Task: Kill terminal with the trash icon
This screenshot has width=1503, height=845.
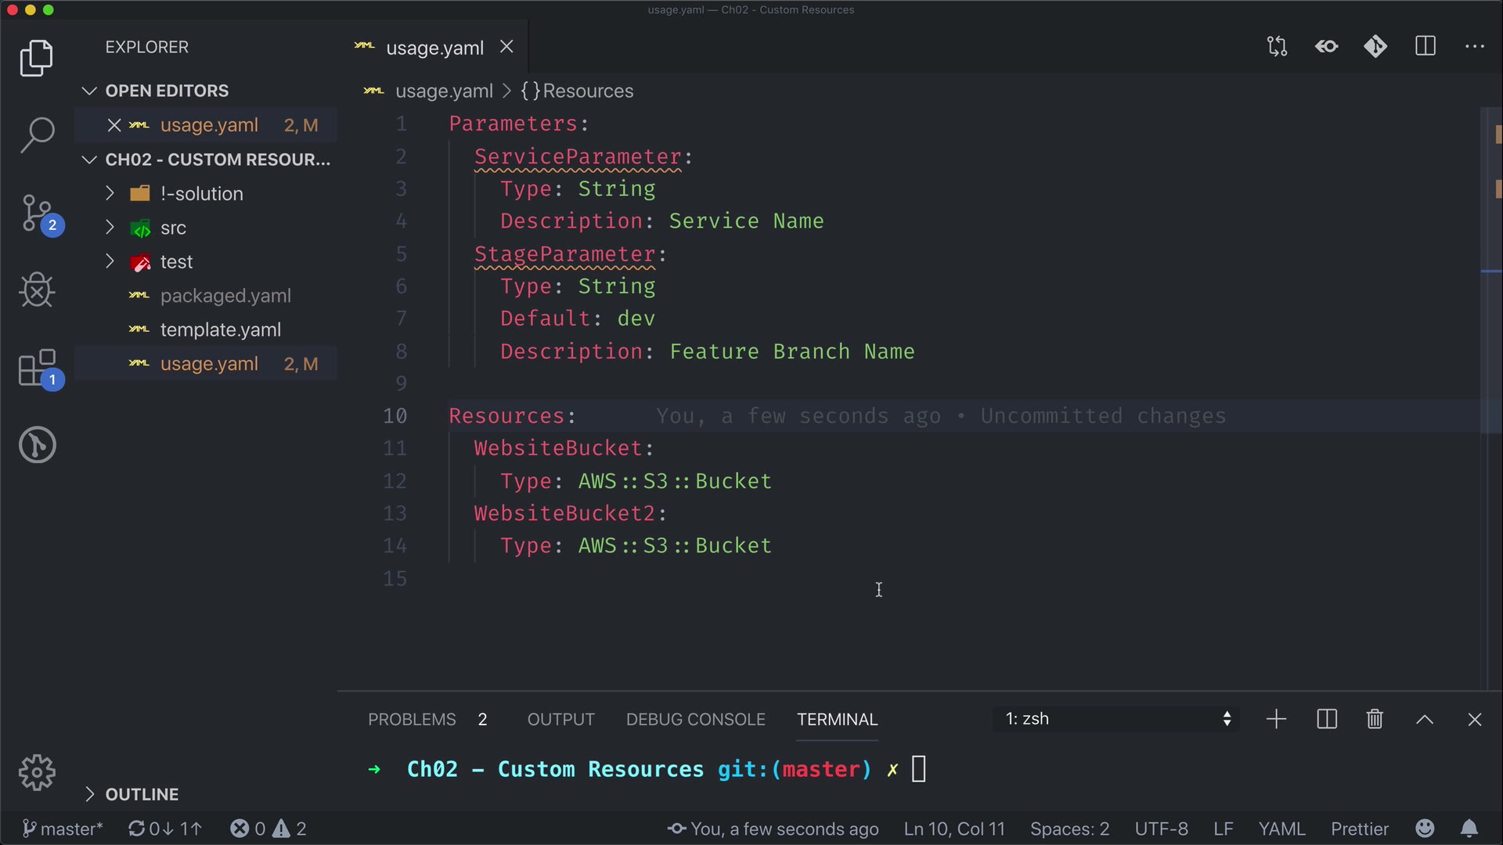Action: [1375, 719]
